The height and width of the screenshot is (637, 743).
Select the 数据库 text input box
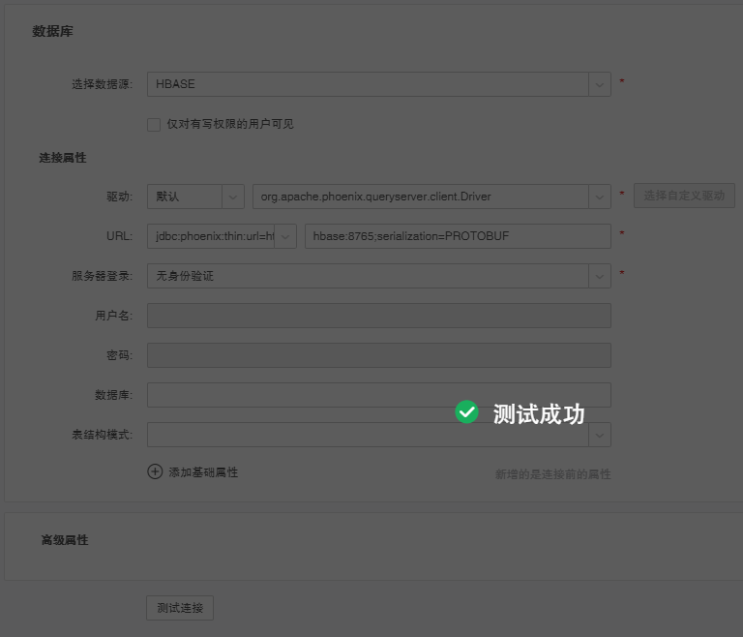[x=378, y=395]
